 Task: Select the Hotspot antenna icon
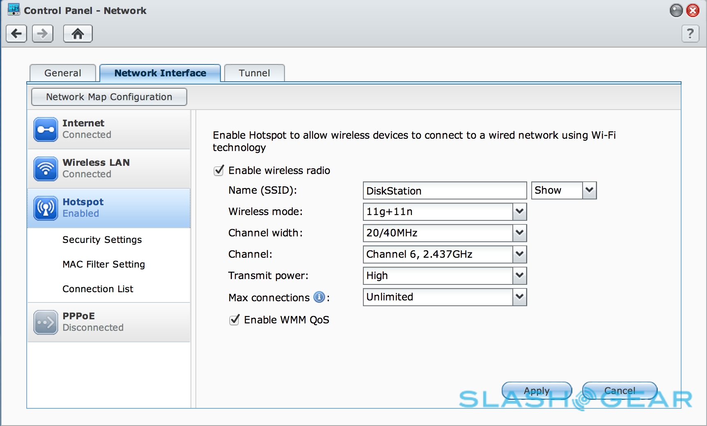[46, 208]
